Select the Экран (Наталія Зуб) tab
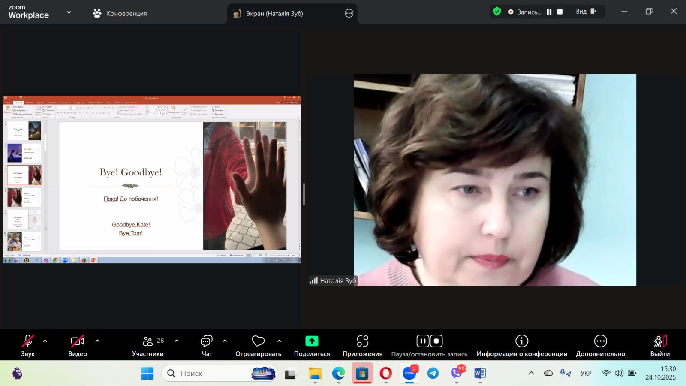 (x=274, y=13)
